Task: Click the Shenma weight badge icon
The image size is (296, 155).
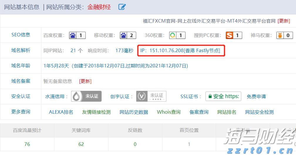Action: pyautogui.click(x=280, y=35)
